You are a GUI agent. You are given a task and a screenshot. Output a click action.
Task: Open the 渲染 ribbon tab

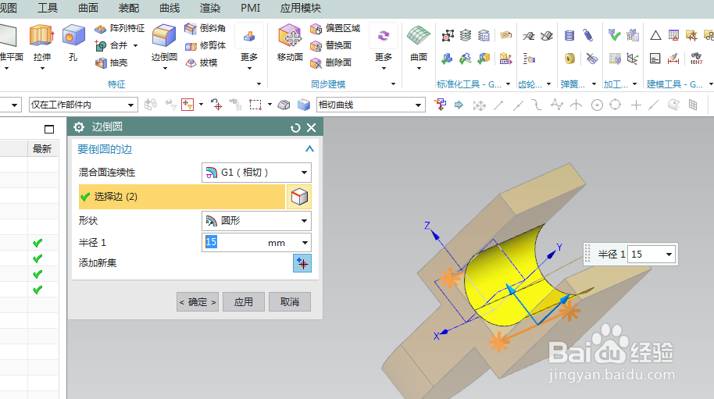pos(210,8)
